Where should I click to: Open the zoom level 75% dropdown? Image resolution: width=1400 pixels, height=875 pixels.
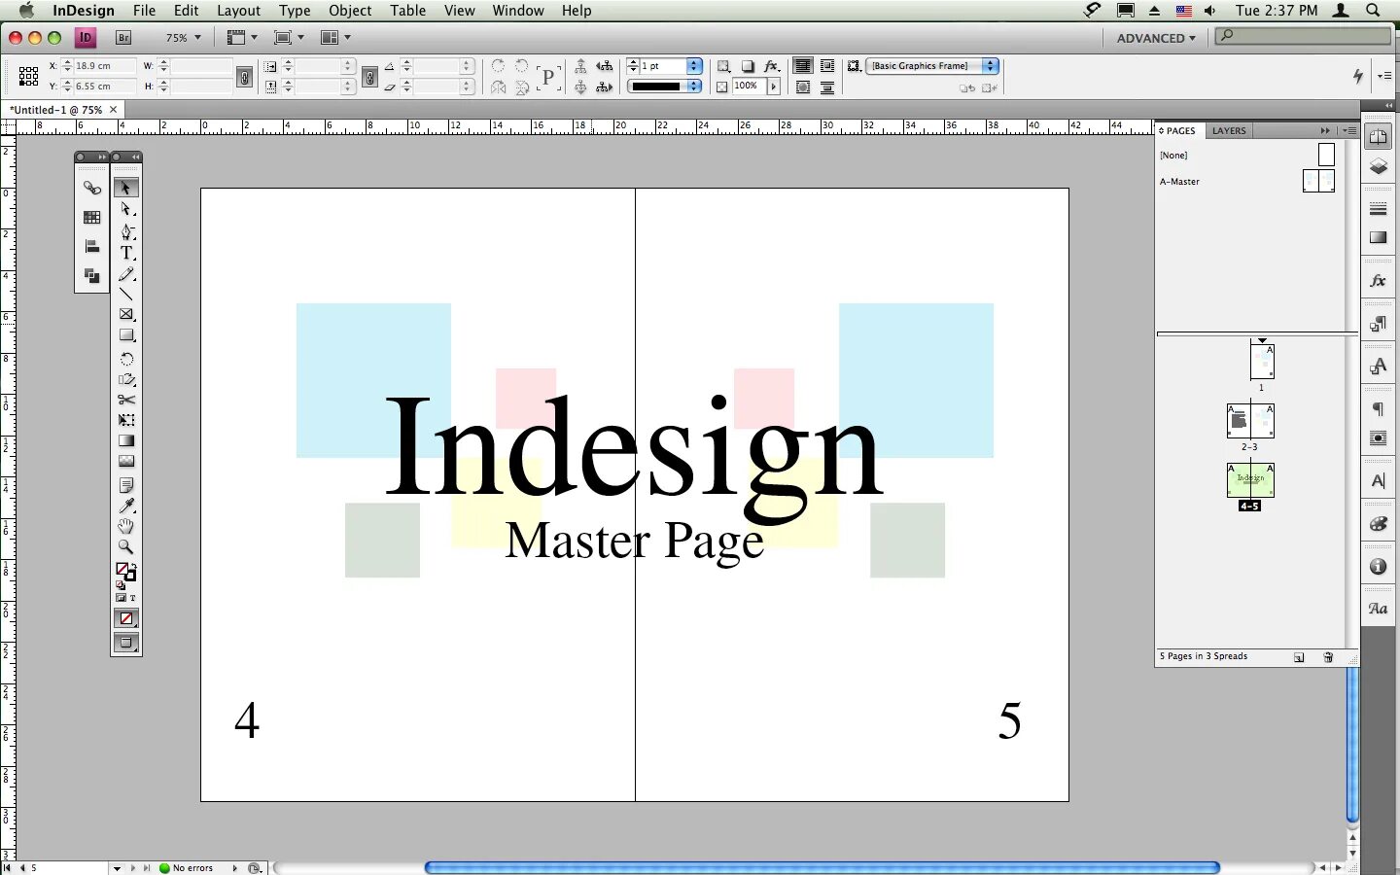click(x=183, y=38)
